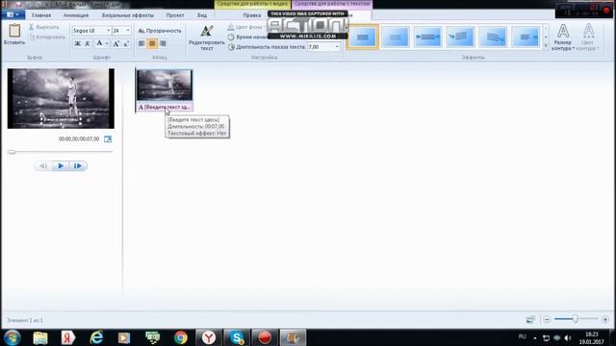Viewport: 616px width, 346px height.
Task: Open the font size 24 dropdown
Action: tap(128, 31)
